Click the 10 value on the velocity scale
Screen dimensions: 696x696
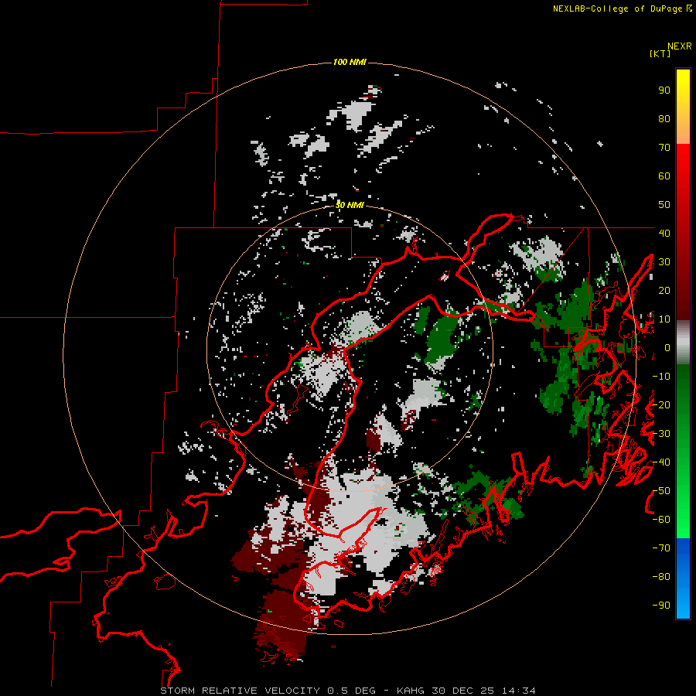(x=664, y=319)
